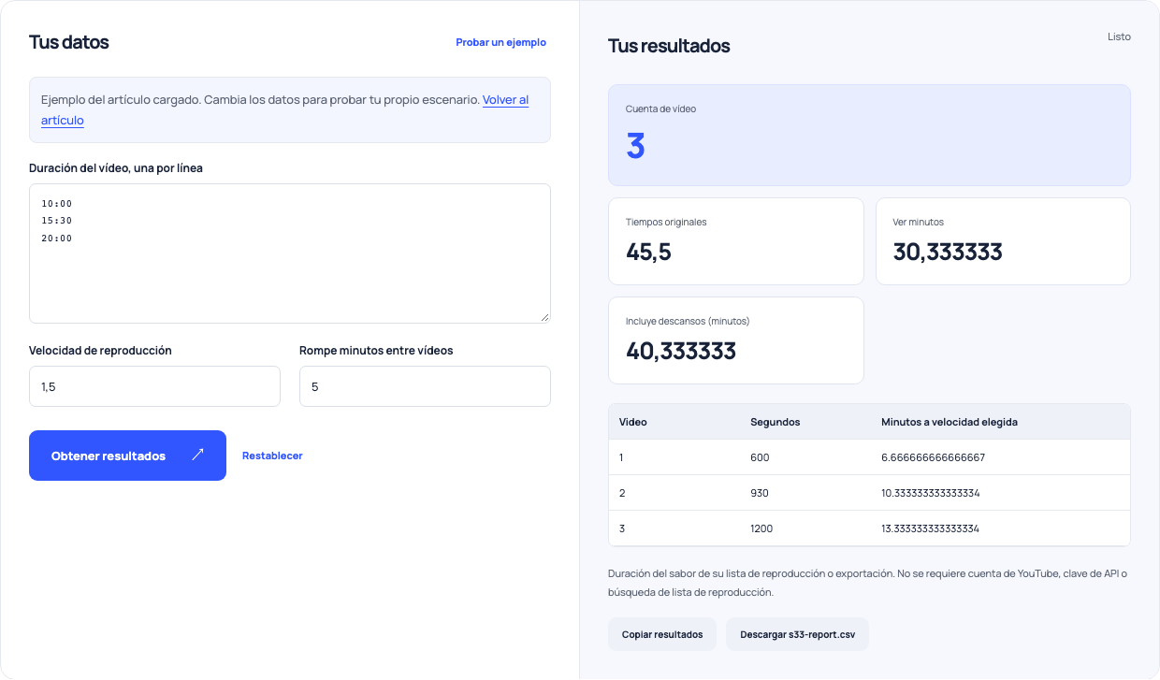Select the Cuenta de vídeo result card
Viewport: 1160px width, 680px height.
(x=869, y=136)
